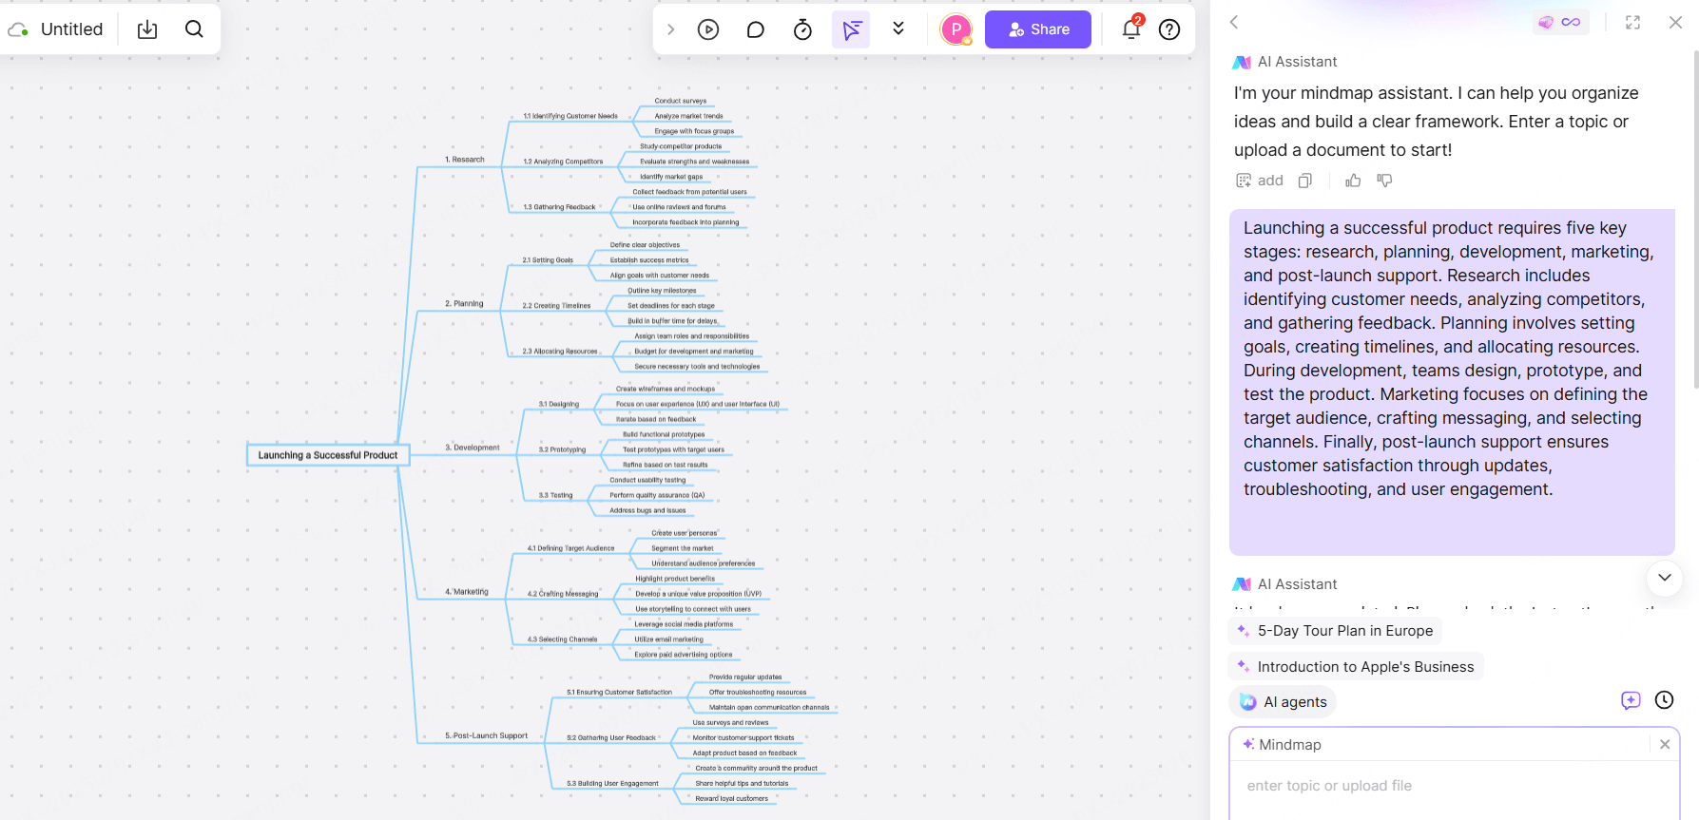The image size is (1699, 820).
Task: Give thumbs up to assistant greeting
Action: pos(1353,181)
